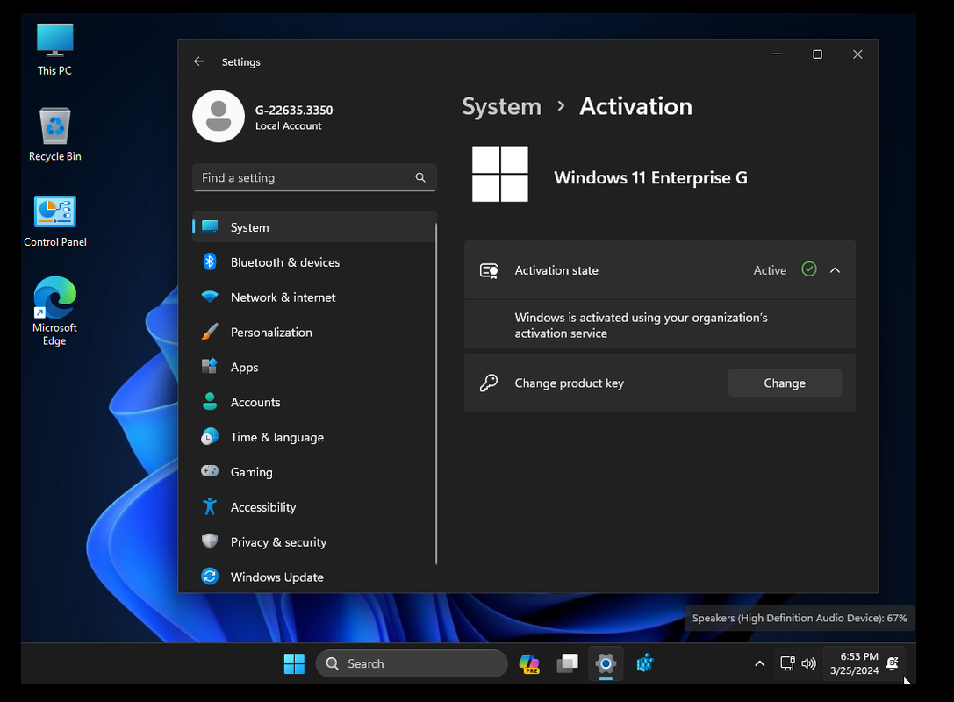Image resolution: width=954 pixels, height=702 pixels.
Task: Open the Gaming settings category
Action: [x=251, y=472]
